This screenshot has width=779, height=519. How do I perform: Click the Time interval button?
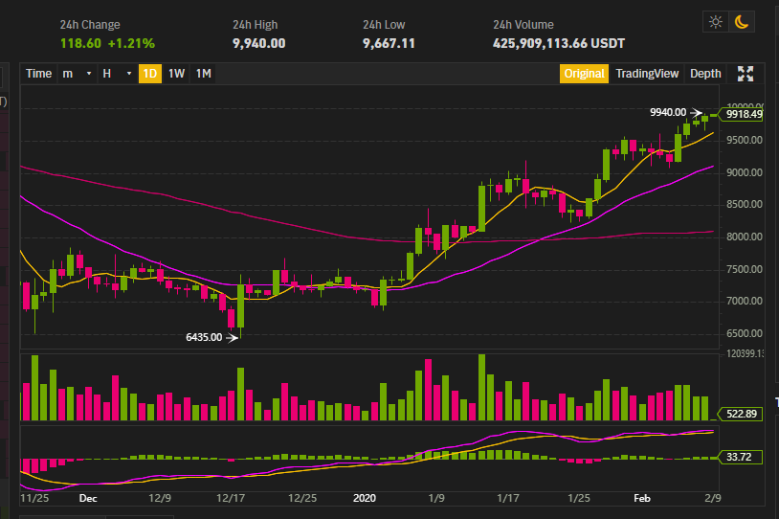(38, 74)
